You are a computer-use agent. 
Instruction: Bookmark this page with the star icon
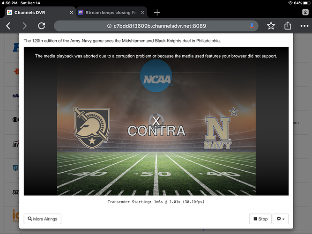[x=271, y=26]
